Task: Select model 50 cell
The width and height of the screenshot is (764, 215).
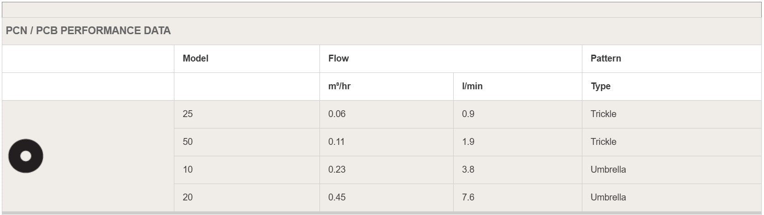Action: pos(188,142)
